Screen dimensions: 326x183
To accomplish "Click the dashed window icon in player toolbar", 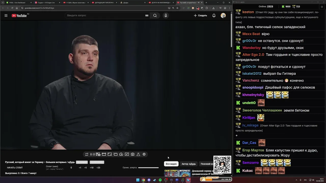I will pos(115,154).
